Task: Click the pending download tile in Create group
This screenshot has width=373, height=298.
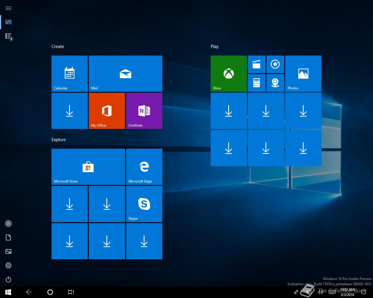Action: [70, 111]
